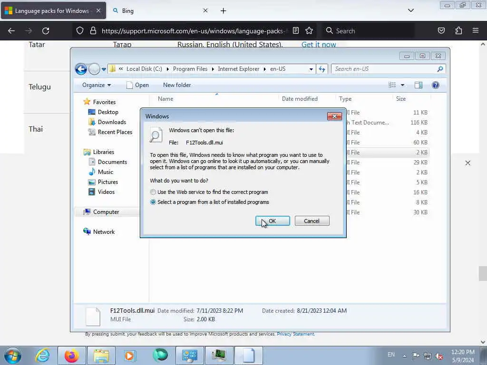Reload the Firefox page
This screenshot has width=487, height=365.
click(x=46, y=31)
